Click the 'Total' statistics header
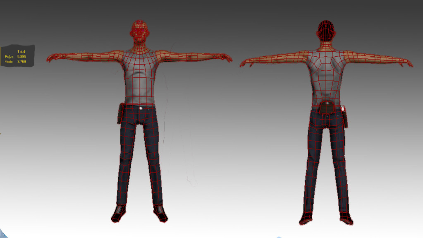 pyautogui.click(x=22, y=52)
